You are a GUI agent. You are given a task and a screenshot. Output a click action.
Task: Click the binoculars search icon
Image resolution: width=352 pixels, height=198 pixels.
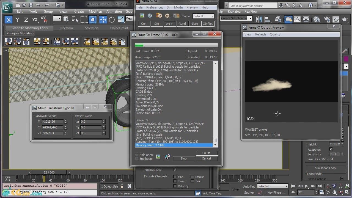tap(281, 5)
